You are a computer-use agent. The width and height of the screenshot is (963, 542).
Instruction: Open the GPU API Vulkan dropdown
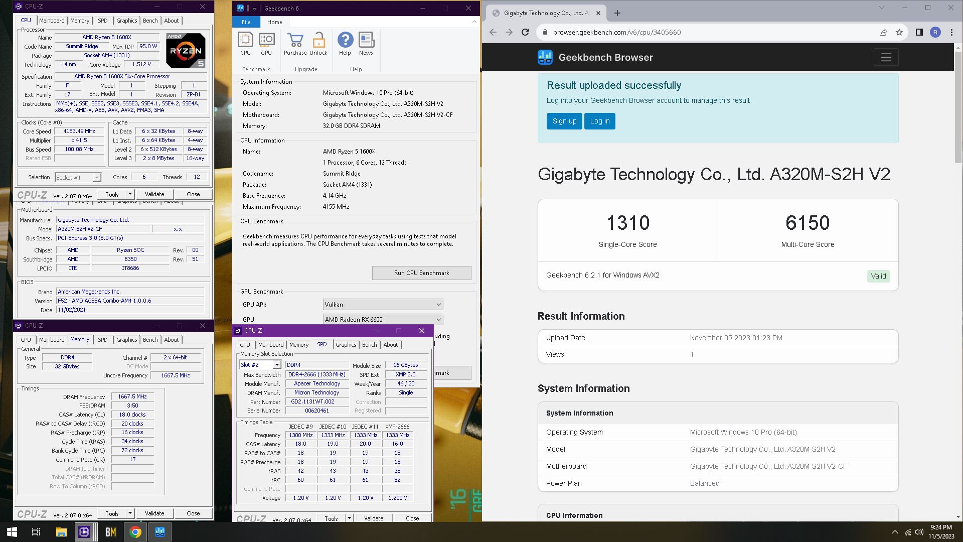[383, 305]
